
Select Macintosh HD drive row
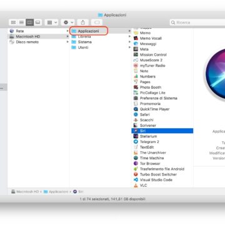[38, 36]
